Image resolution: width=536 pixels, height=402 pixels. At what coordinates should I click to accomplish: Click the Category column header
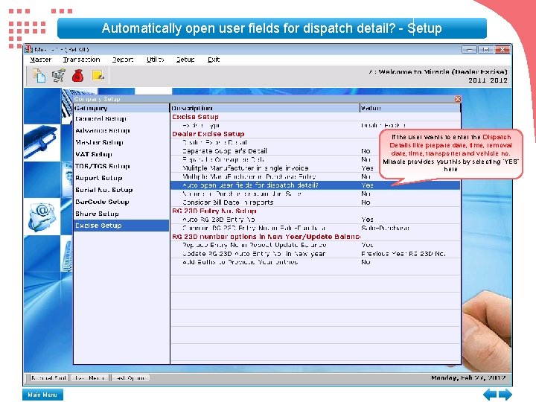click(121, 109)
